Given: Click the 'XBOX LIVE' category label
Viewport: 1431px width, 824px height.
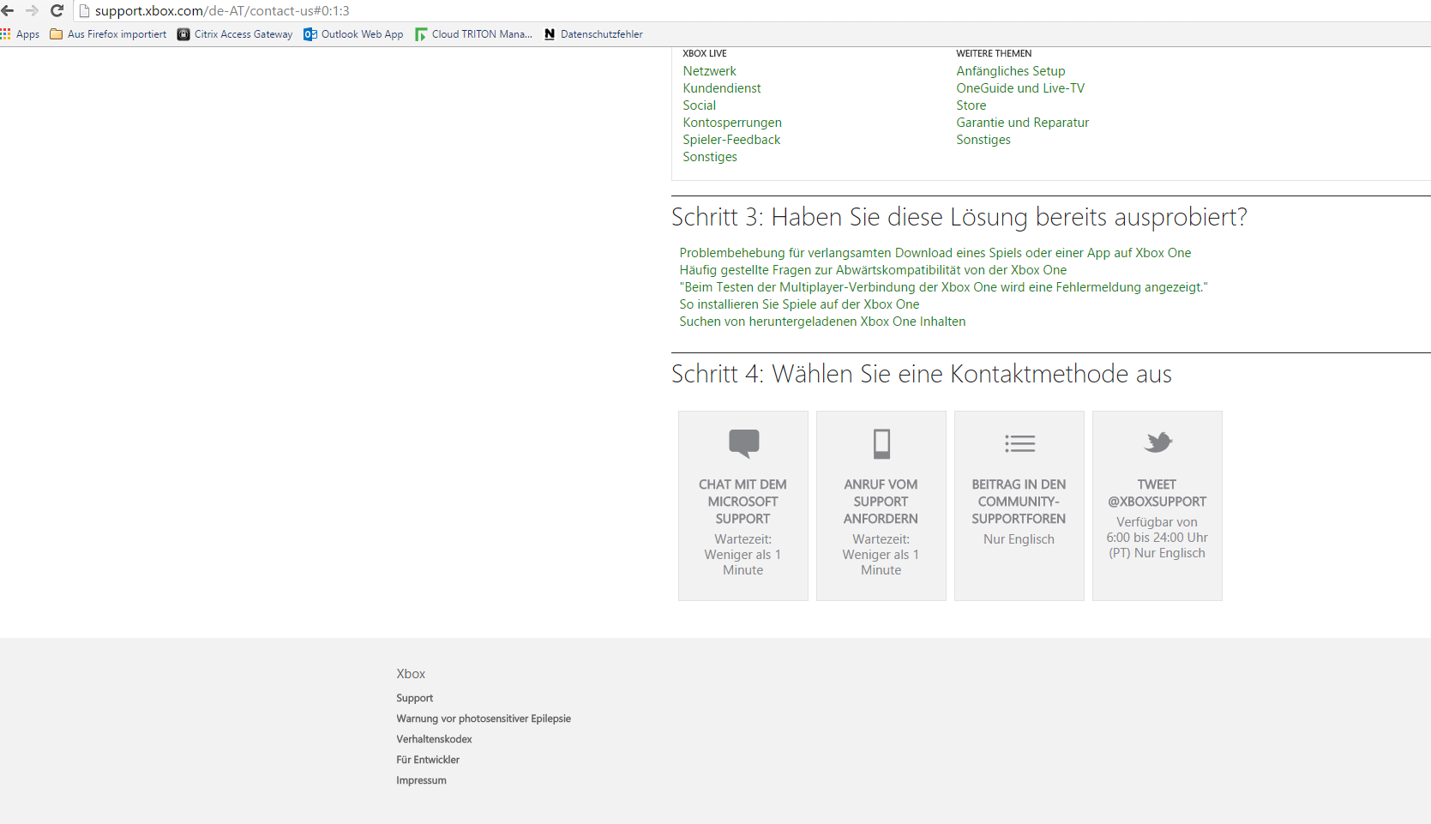Looking at the screenshot, I should [705, 53].
